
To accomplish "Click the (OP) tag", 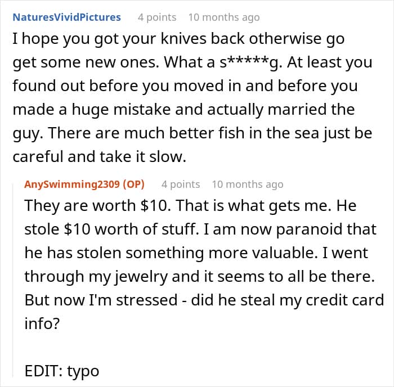I will [132, 184].
